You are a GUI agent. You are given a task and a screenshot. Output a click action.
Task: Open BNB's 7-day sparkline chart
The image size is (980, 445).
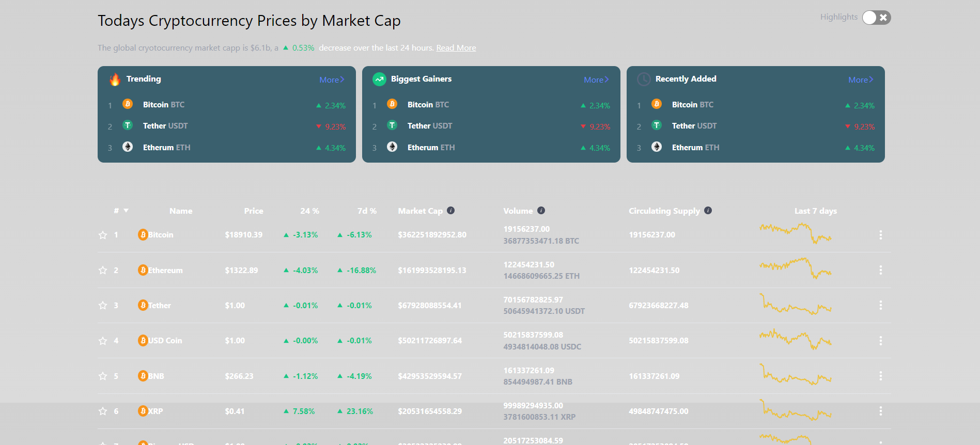pos(796,374)
